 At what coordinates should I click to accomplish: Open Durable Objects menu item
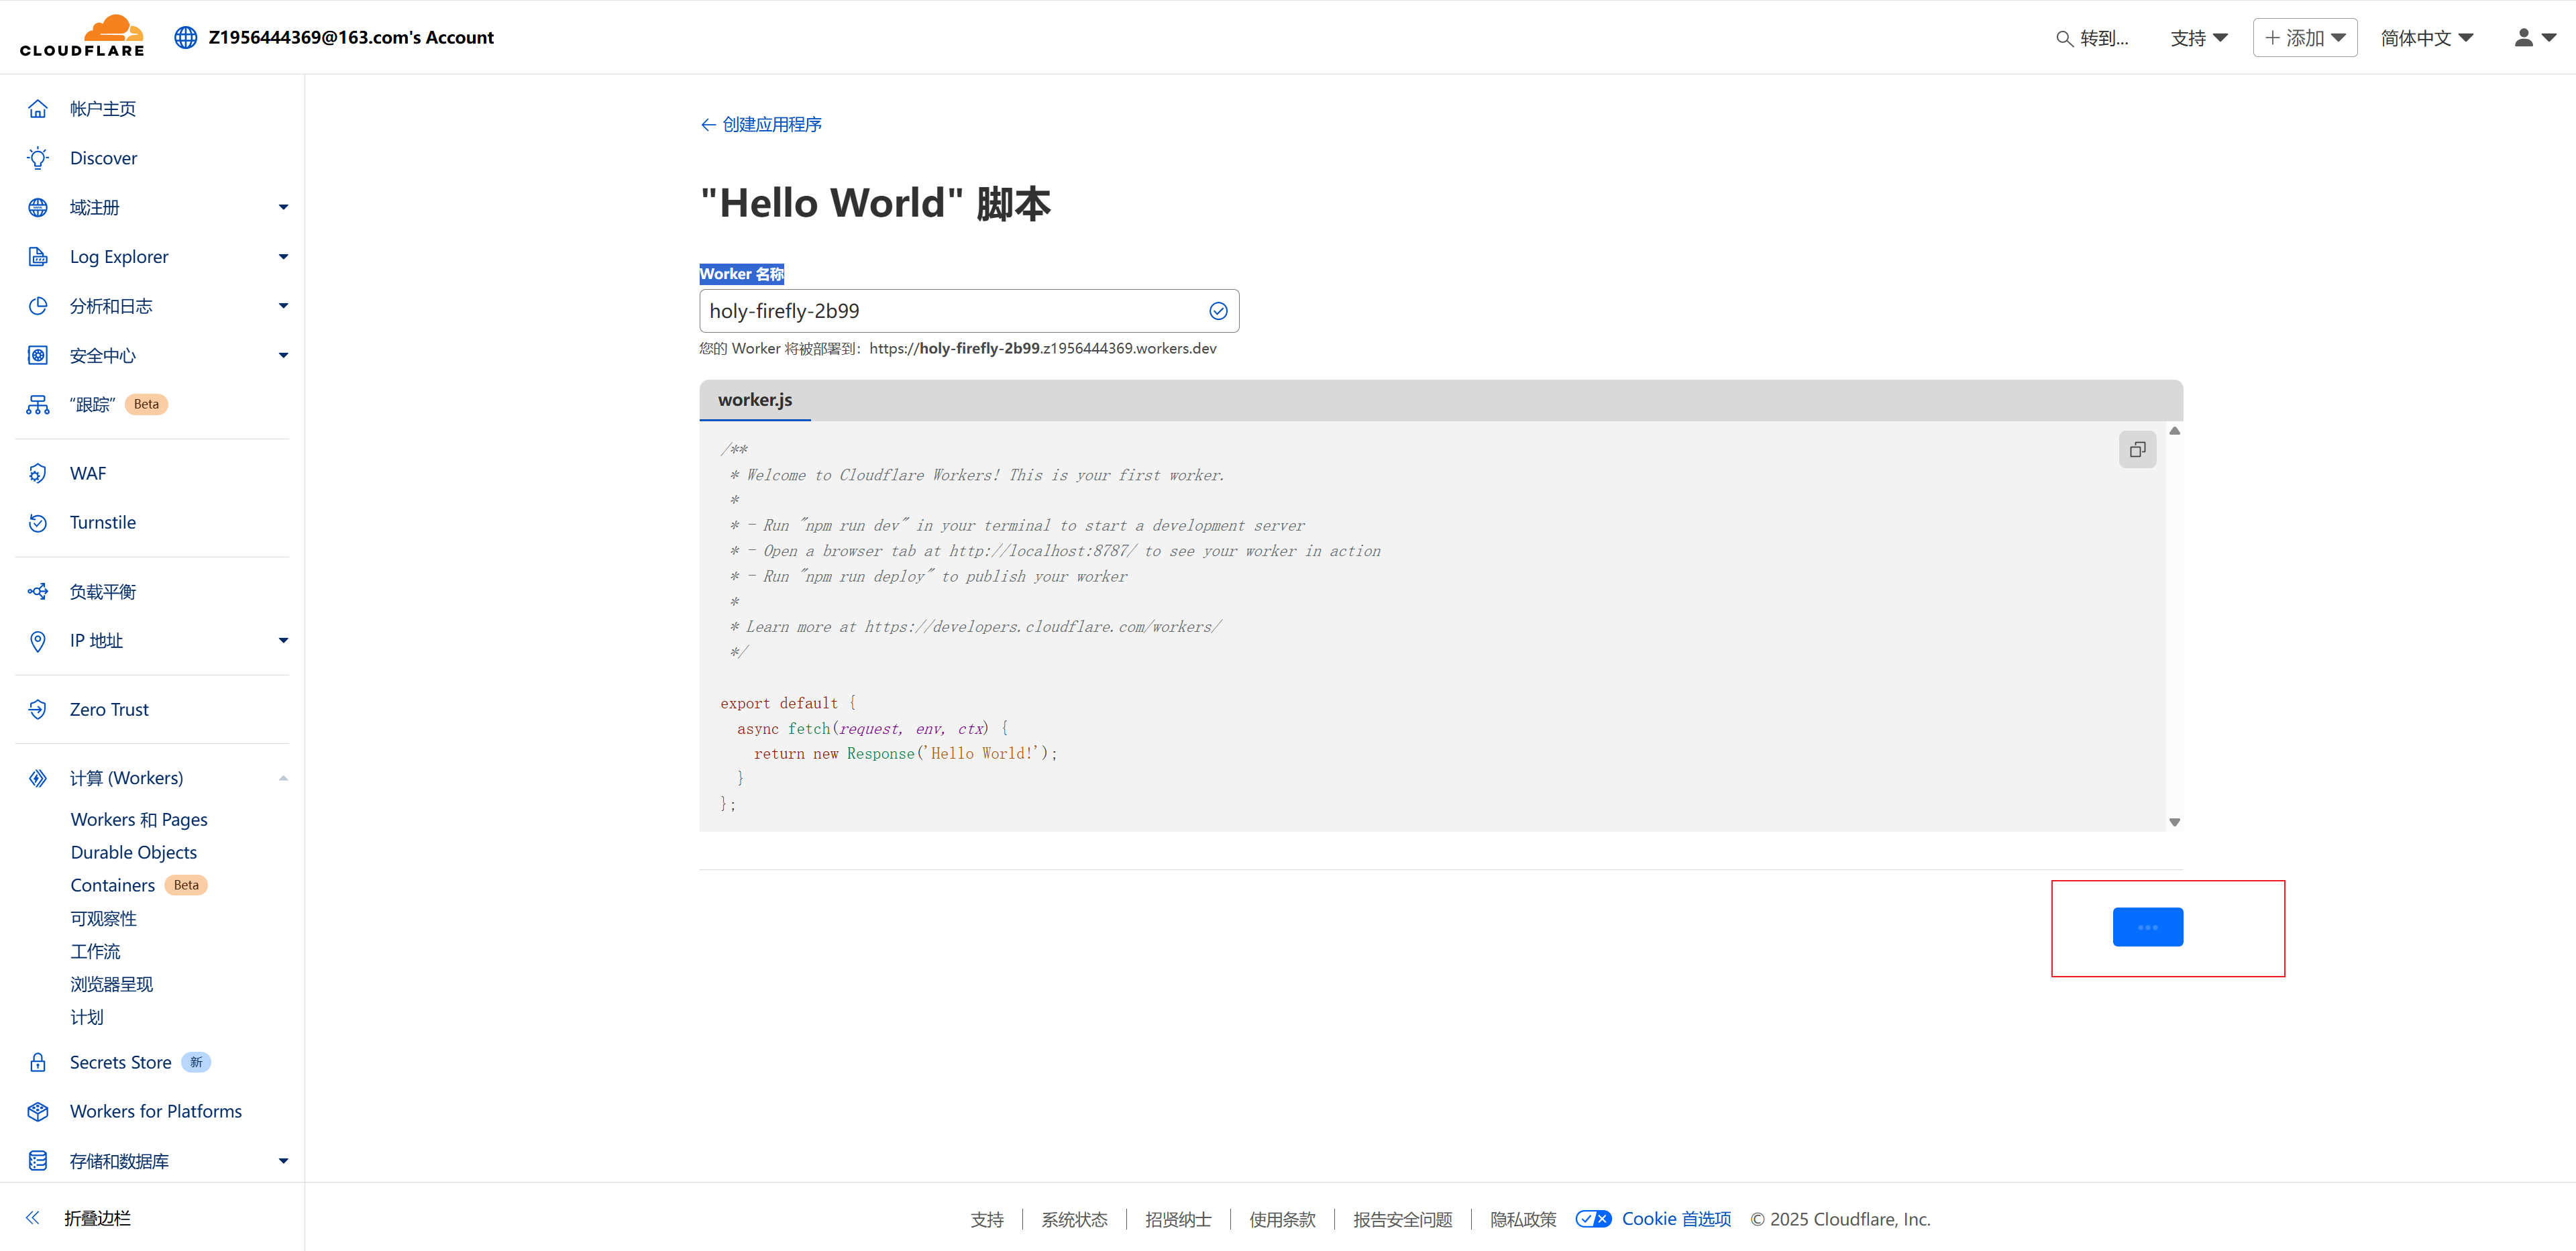point(134,853)
